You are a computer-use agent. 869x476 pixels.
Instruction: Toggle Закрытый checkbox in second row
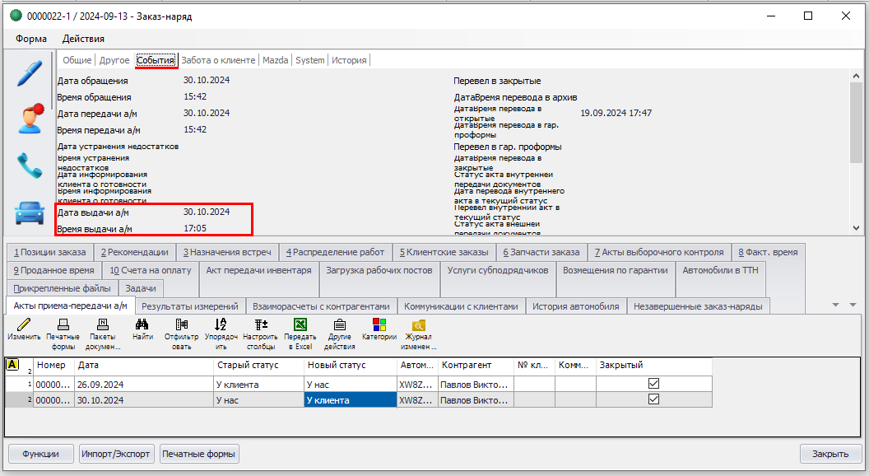(x=654, y=399)
